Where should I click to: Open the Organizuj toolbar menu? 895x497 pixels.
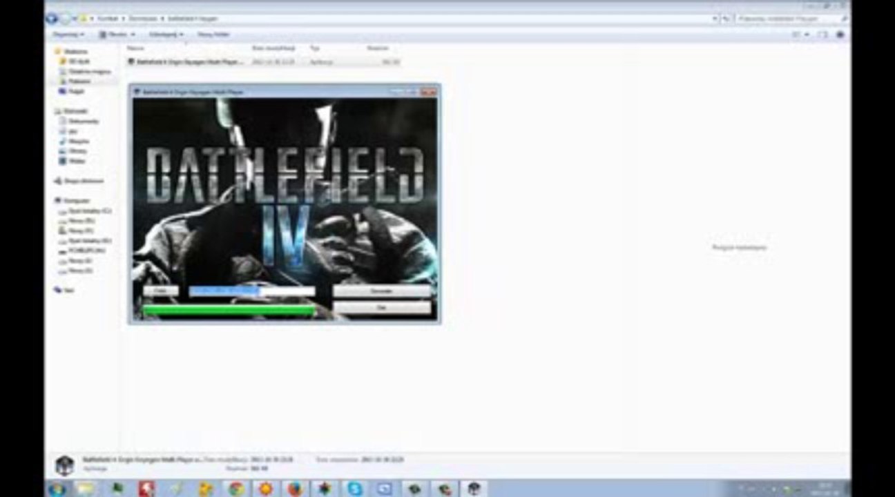pyautogui.click(x=68, y=34)
